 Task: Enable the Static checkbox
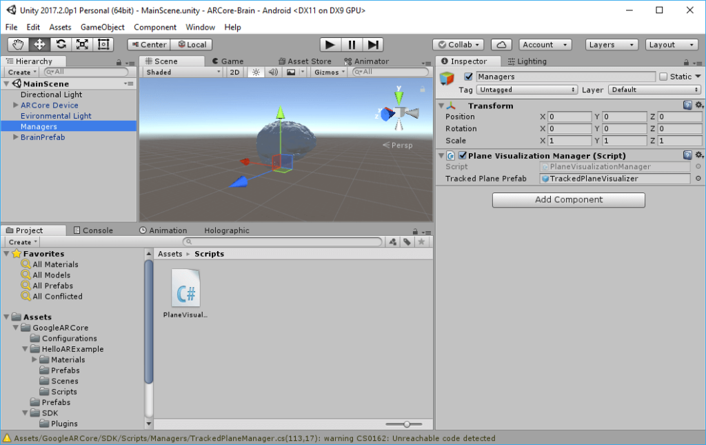(663, 77)
